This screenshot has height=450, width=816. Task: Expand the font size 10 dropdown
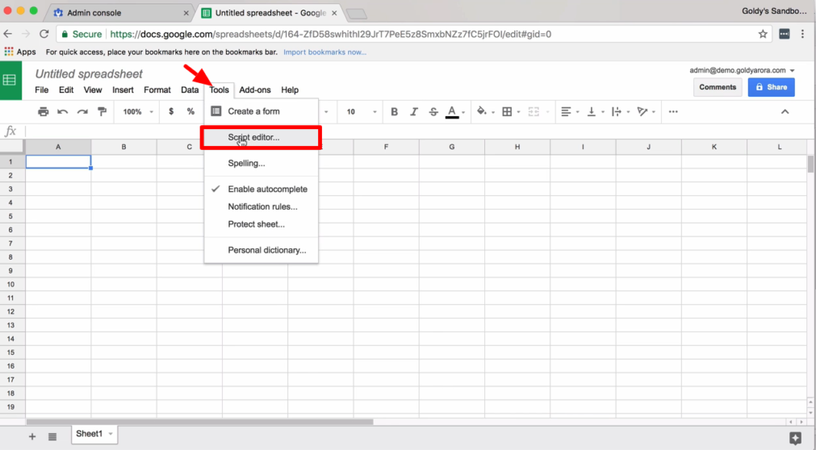[375, 112]
